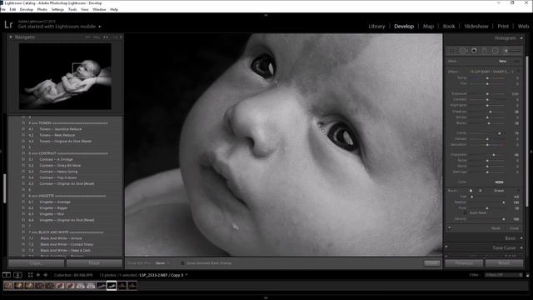Open second window display mode 2
This screenshot has width=533, height=300.
click(18, 275)
